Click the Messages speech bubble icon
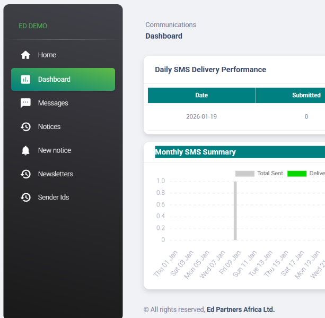 [x=25, y=103]
